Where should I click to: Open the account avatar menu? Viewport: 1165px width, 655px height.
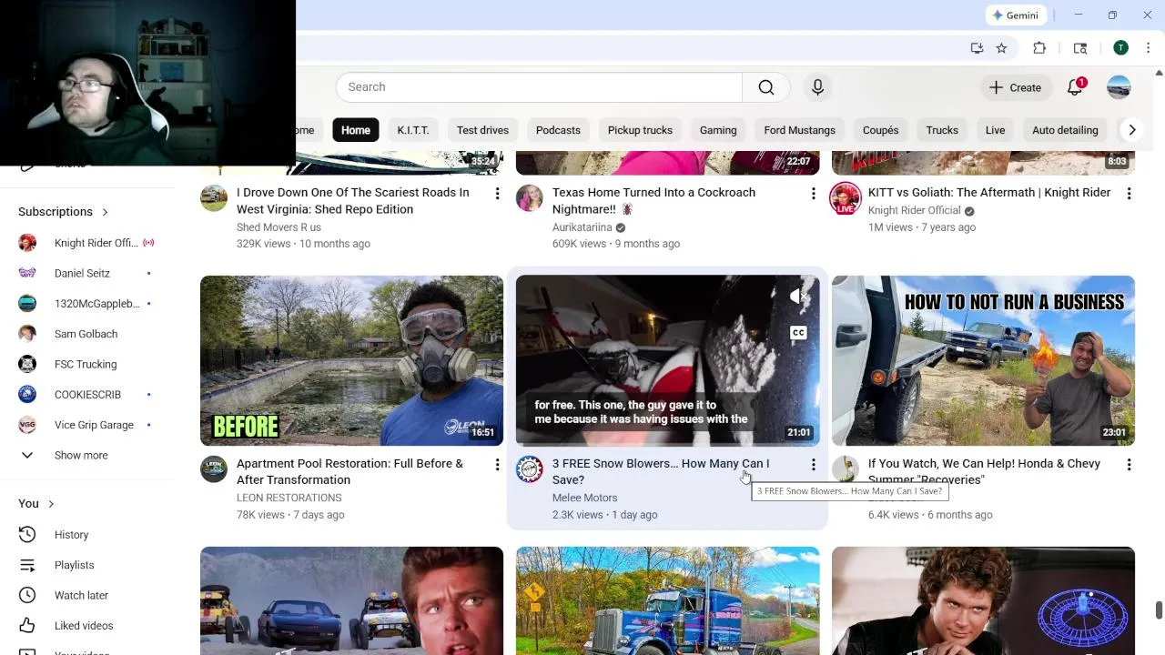tap(1119, 87)
